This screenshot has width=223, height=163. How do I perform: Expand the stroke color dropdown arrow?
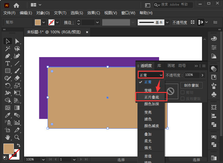coord(57,22)
